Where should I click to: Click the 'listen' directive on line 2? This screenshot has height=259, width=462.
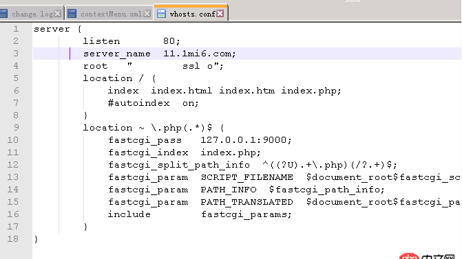pyautogui.click(x=101, y=41)
